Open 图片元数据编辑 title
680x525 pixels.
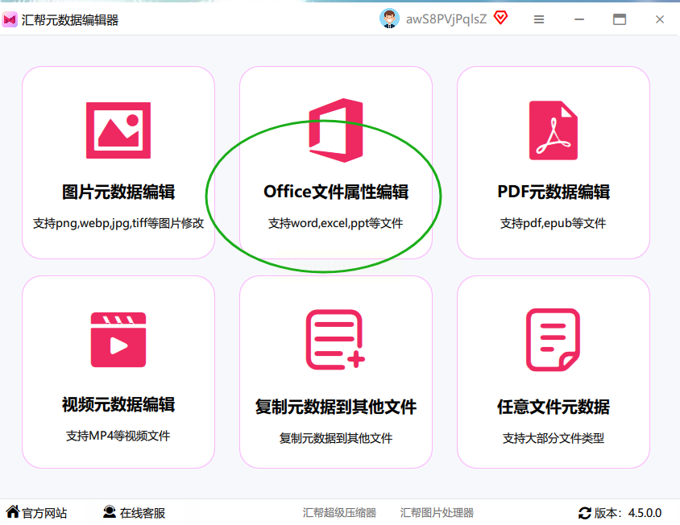[118, 192]
